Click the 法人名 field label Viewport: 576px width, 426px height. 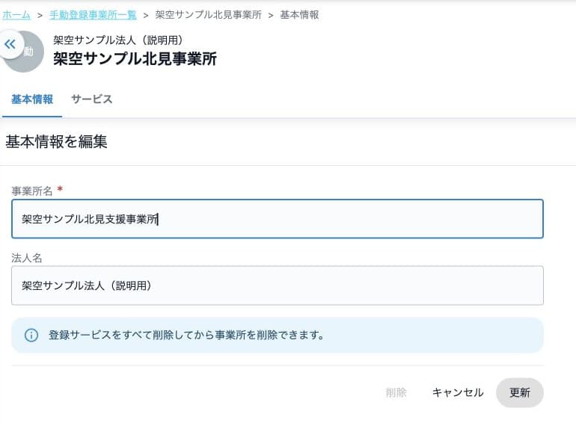tap(27, 258)
